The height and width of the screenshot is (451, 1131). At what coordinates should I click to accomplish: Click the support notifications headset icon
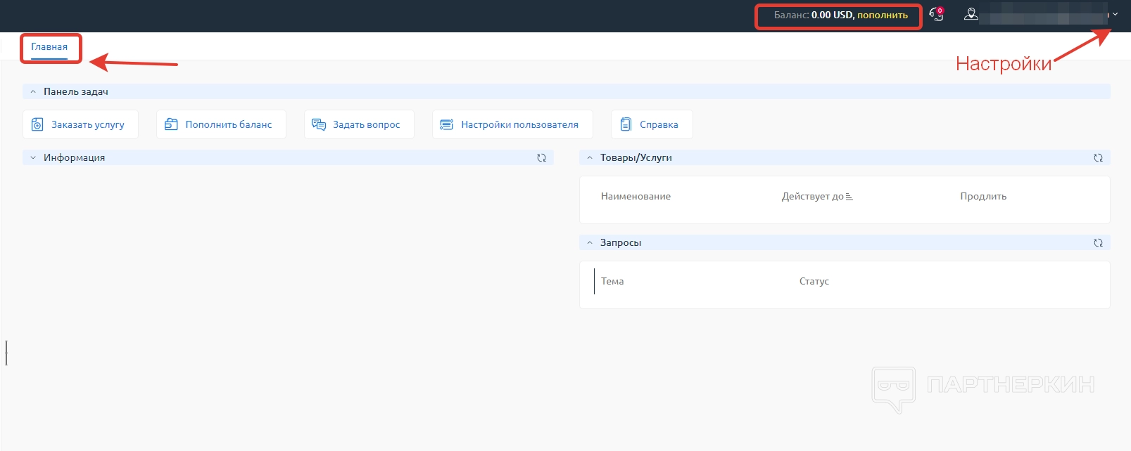click(x=936, y=14)
